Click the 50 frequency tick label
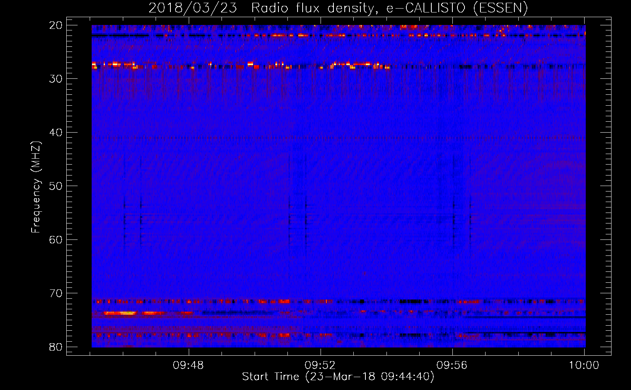The height and width of the screenshot is (390, 631). tap(56, 186)
